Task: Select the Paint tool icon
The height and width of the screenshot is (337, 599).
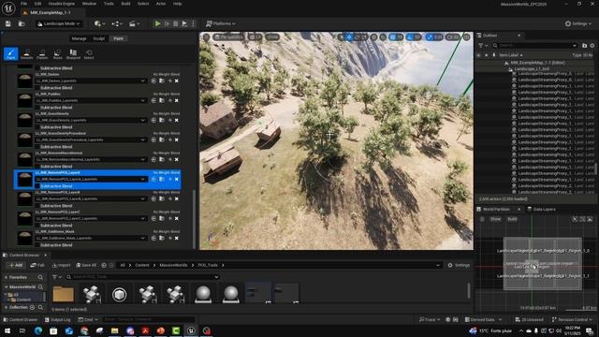Action: click(10, 53)
